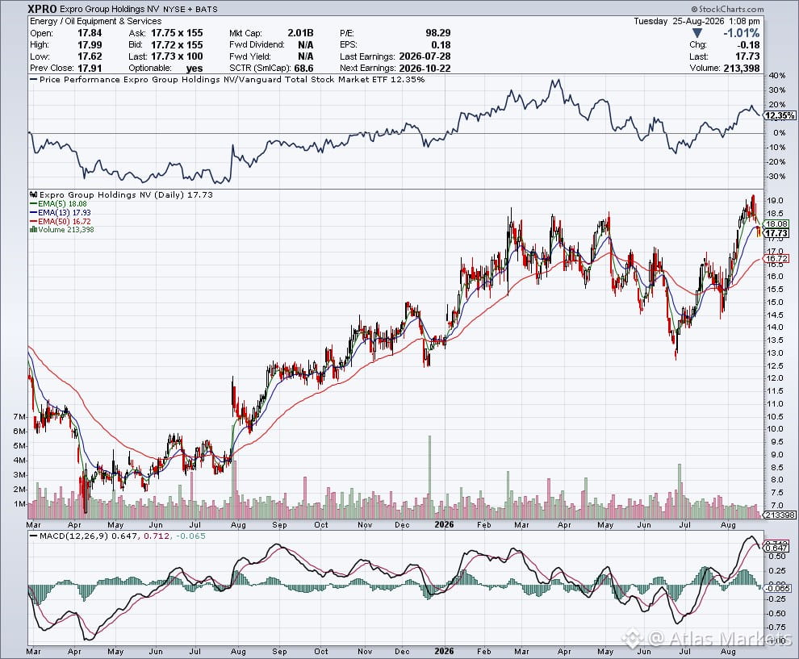Click the Next Earnings date 2026-10-22
Viewport: 799px width, 659px height.
[425, 69]
